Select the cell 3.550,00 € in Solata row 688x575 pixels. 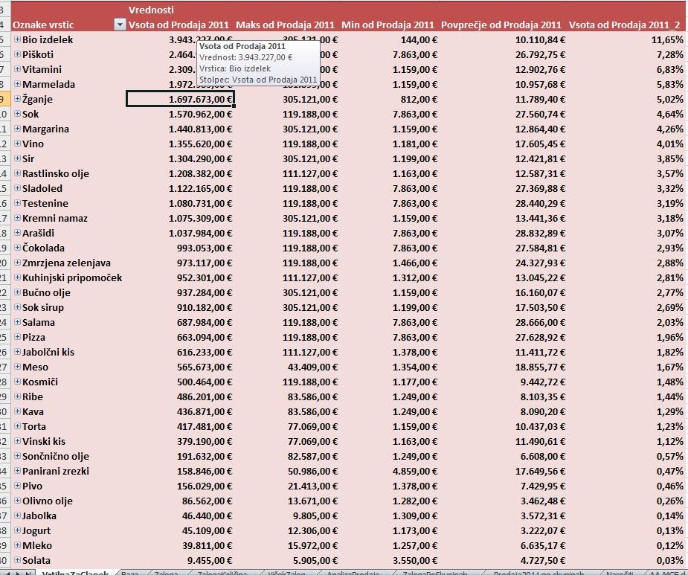pyautogui.click(x=389, y=561)
